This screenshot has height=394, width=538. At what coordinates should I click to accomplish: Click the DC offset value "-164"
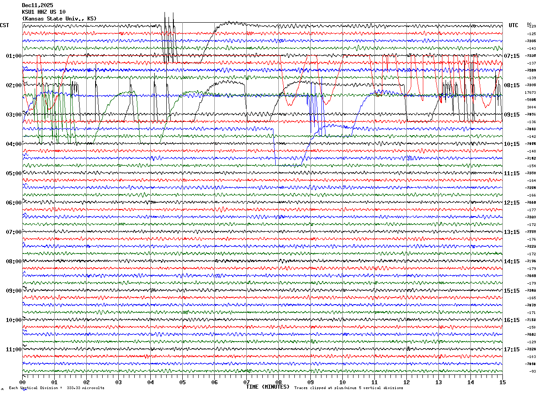coord(531,181)
